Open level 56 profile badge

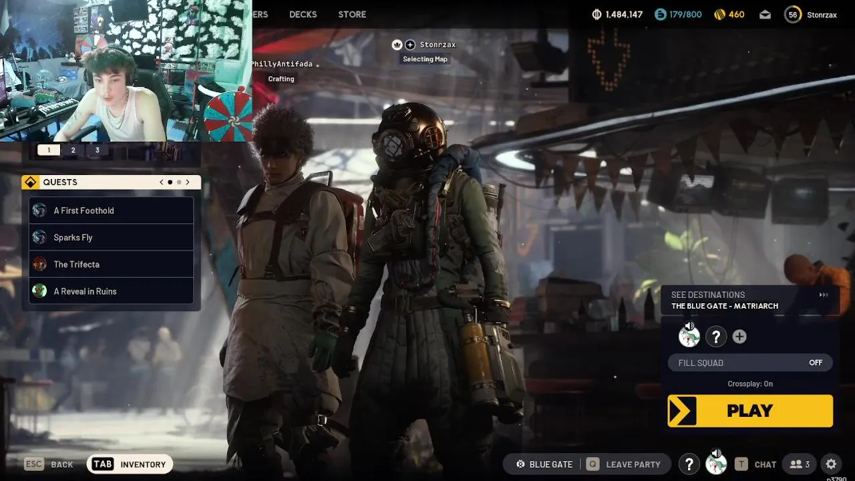[x=793, y=15]
